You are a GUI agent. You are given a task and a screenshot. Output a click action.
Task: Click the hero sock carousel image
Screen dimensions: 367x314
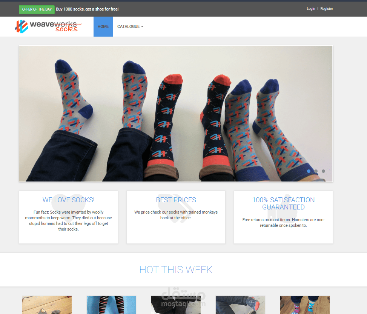(x=176, y=113)
